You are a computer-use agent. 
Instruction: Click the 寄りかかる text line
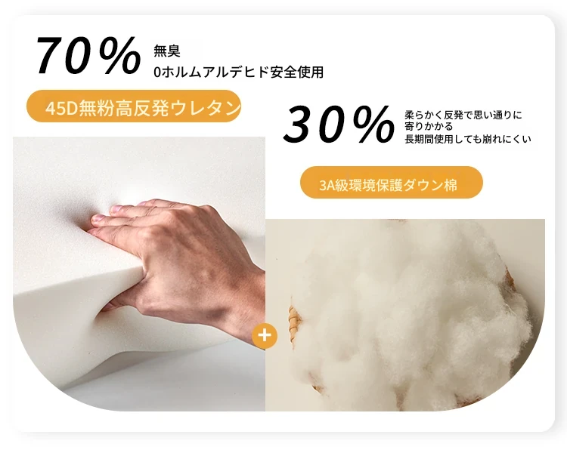click(429, 127)
